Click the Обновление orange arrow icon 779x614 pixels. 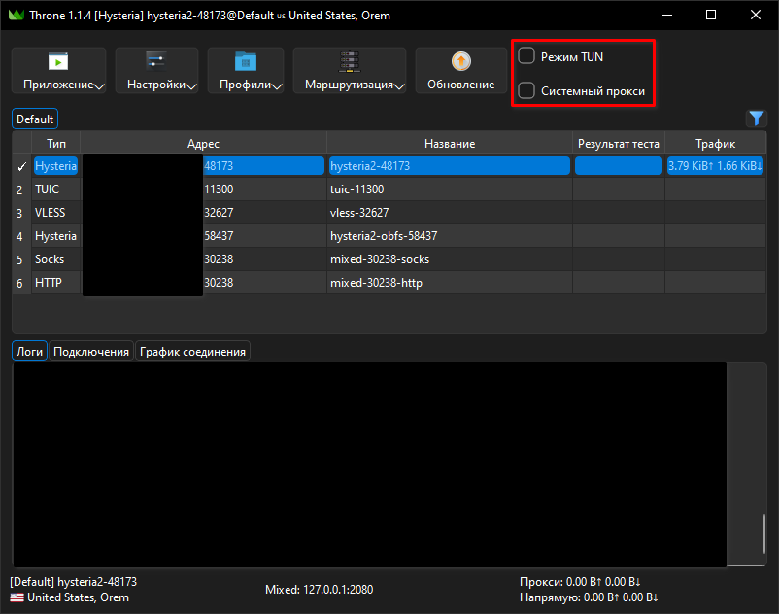point(461,61)
